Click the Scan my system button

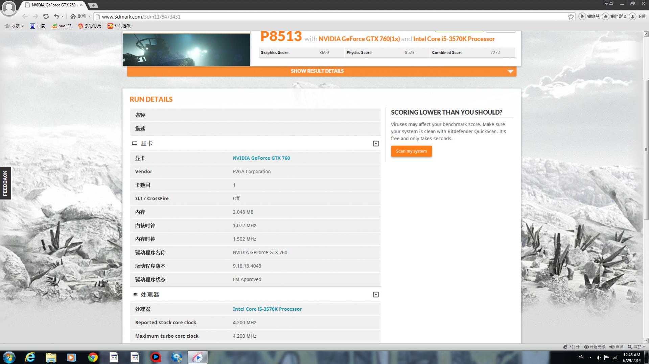coord(411,151)
